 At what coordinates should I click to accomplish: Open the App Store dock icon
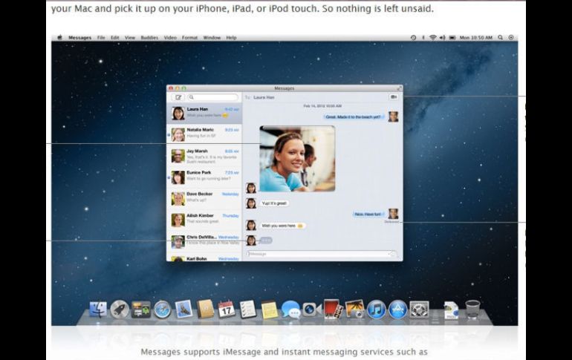coord(397,310)
